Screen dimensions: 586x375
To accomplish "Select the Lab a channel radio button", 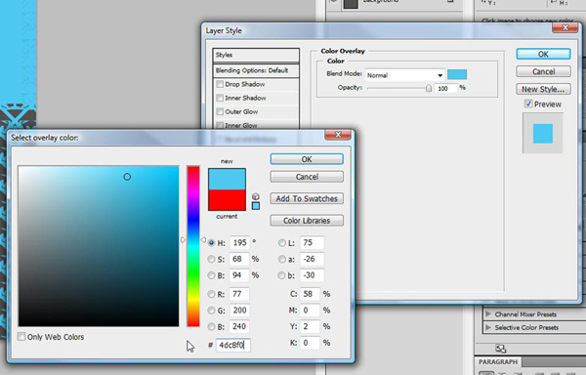I will pos(282,259).
